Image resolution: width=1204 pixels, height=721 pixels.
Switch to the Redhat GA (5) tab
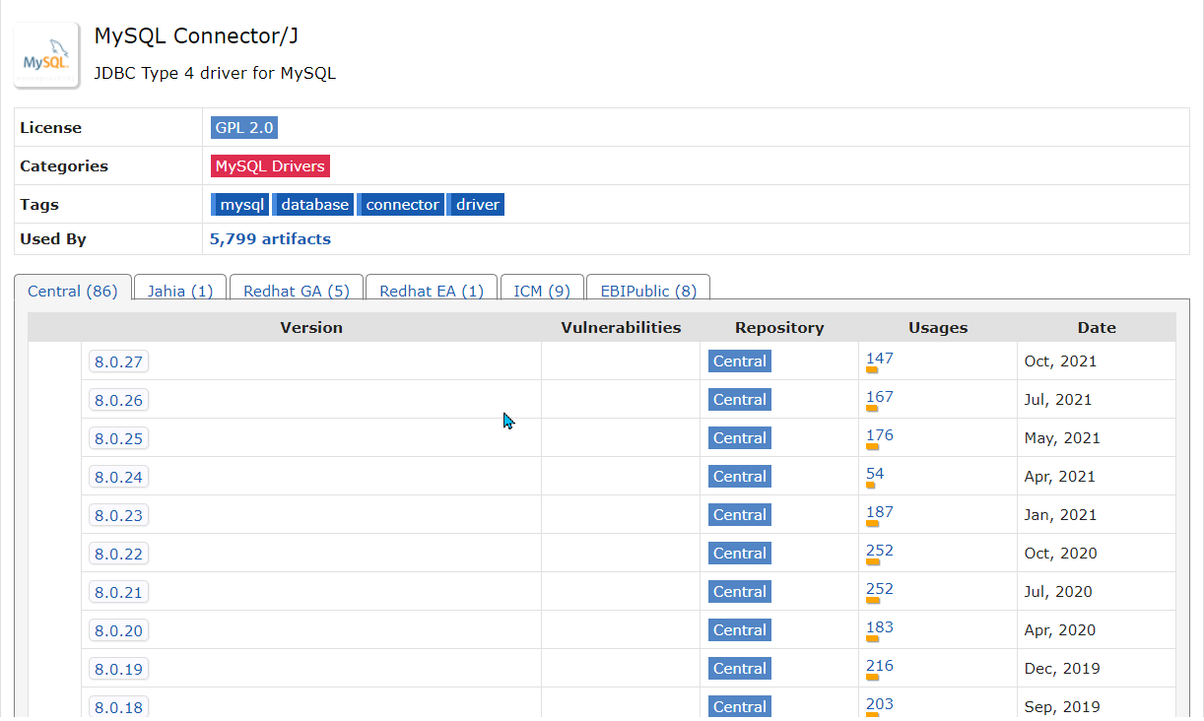click(297, 291)
